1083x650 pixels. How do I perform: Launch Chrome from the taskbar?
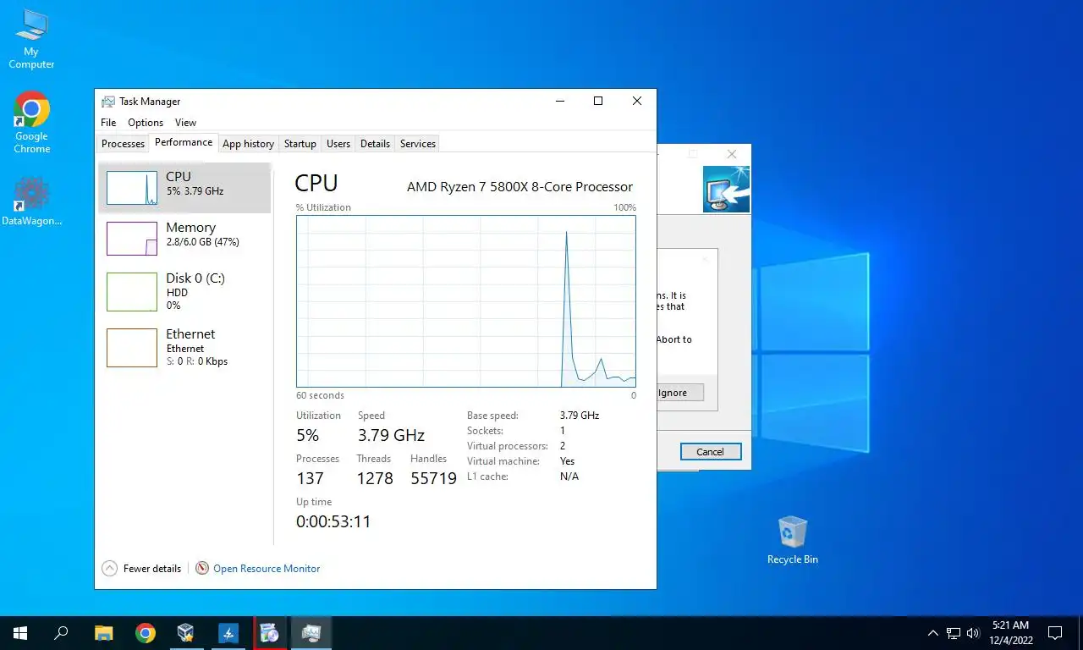tap(146, 633)
